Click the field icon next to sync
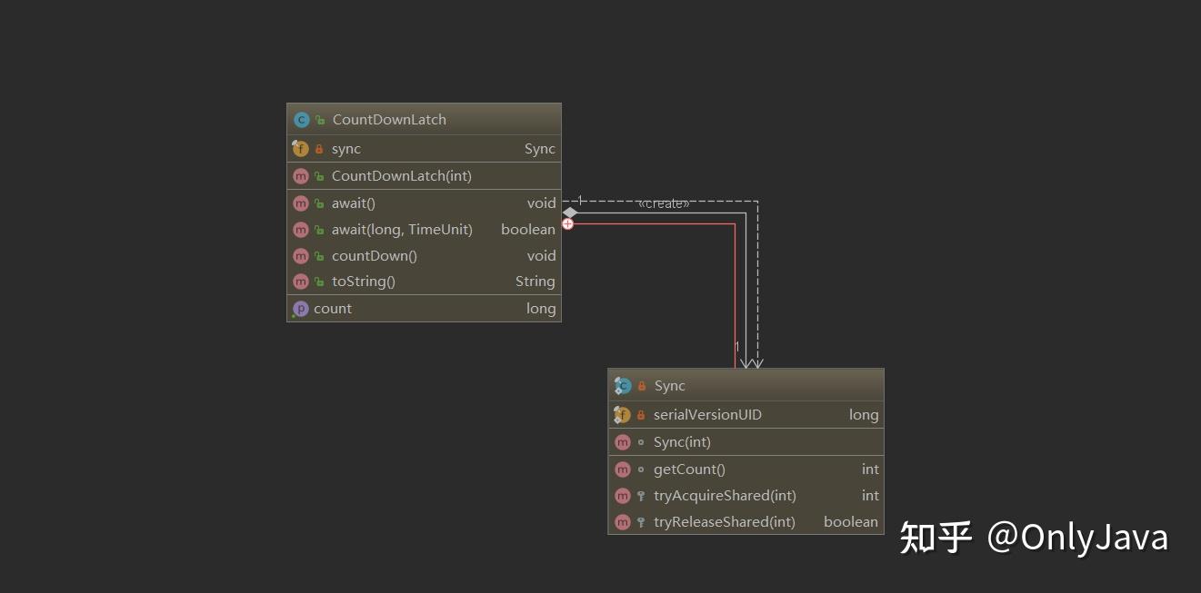Image resolution: width=1201 pixels, height=593 pixels. [x=301, y=149]
